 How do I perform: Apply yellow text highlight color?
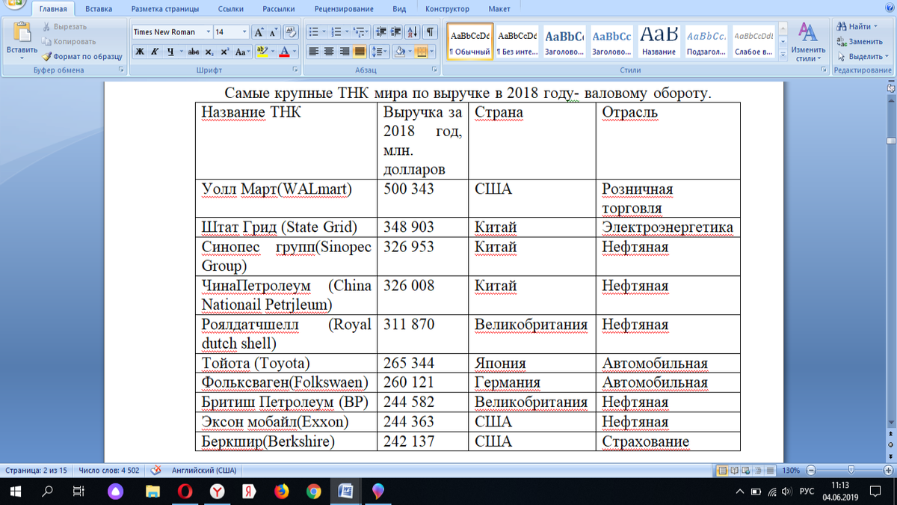(261, 52)
